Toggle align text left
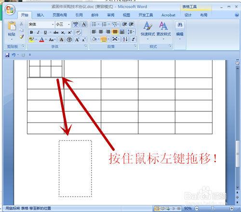241x212 pixels. pyautogui.click(x=94, y=32)
